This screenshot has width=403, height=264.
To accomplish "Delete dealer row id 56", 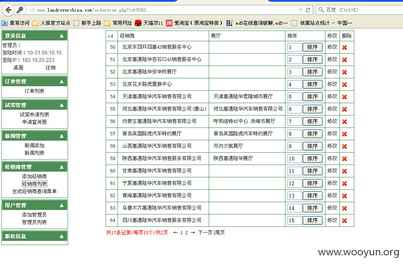I will [344, 122].
